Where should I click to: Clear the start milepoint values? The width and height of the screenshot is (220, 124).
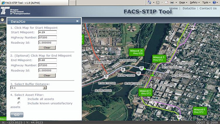coord(47,48)
